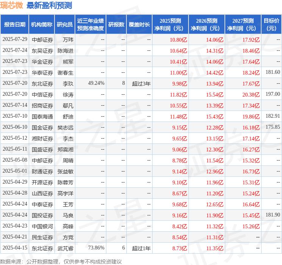
Task: Click researcher name 郑震湘
Action: [x=65, y=150]
